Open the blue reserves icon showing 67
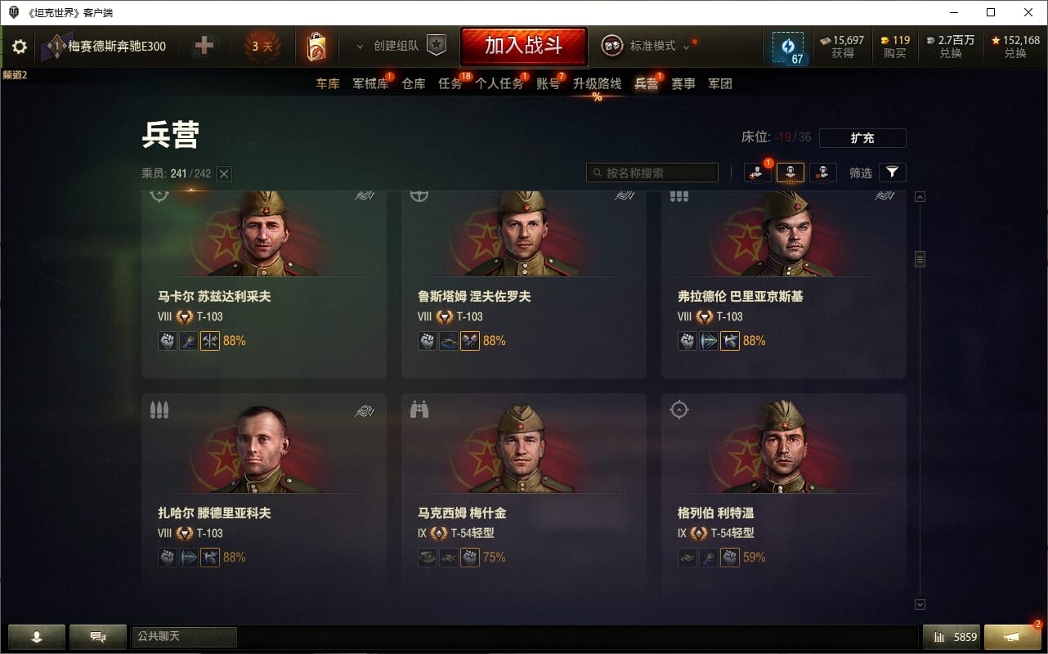Image resolution: width=1048 pixels, height=654 pixels. [788, 47]
